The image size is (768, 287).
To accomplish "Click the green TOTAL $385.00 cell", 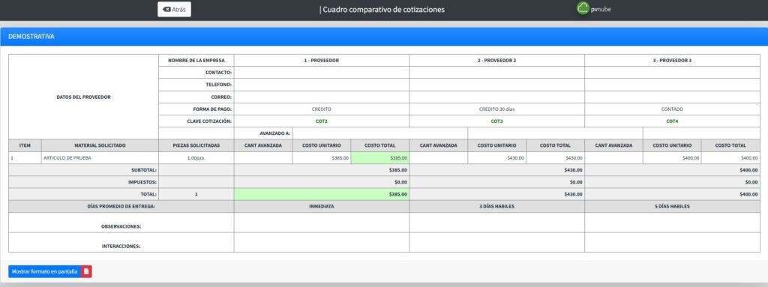I will pyautogui.click(x=321, y=194).
